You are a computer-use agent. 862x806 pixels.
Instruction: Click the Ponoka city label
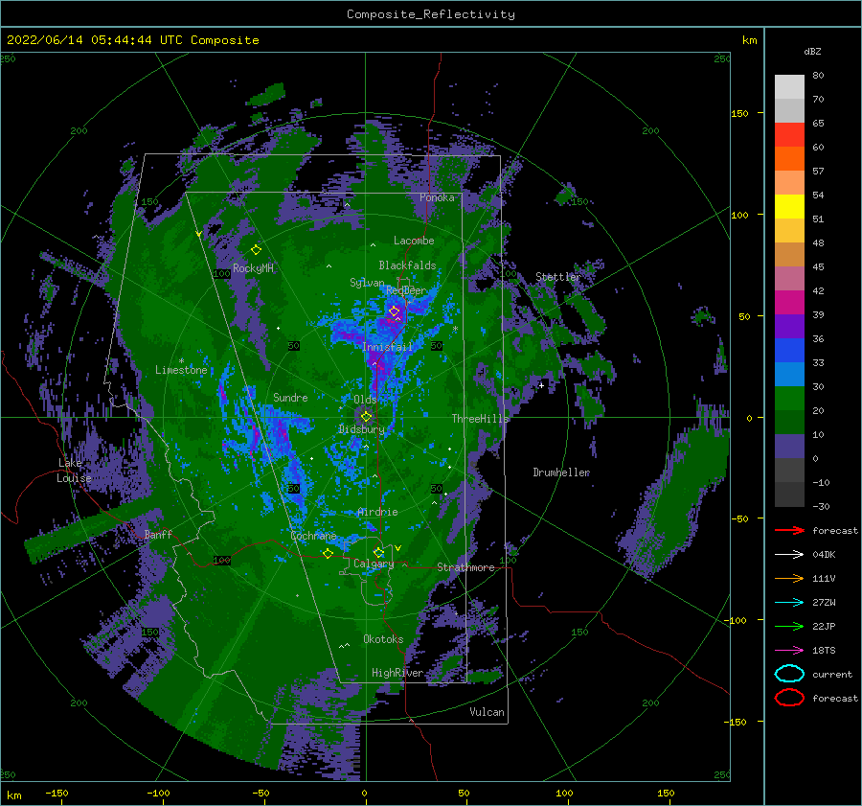437,197
